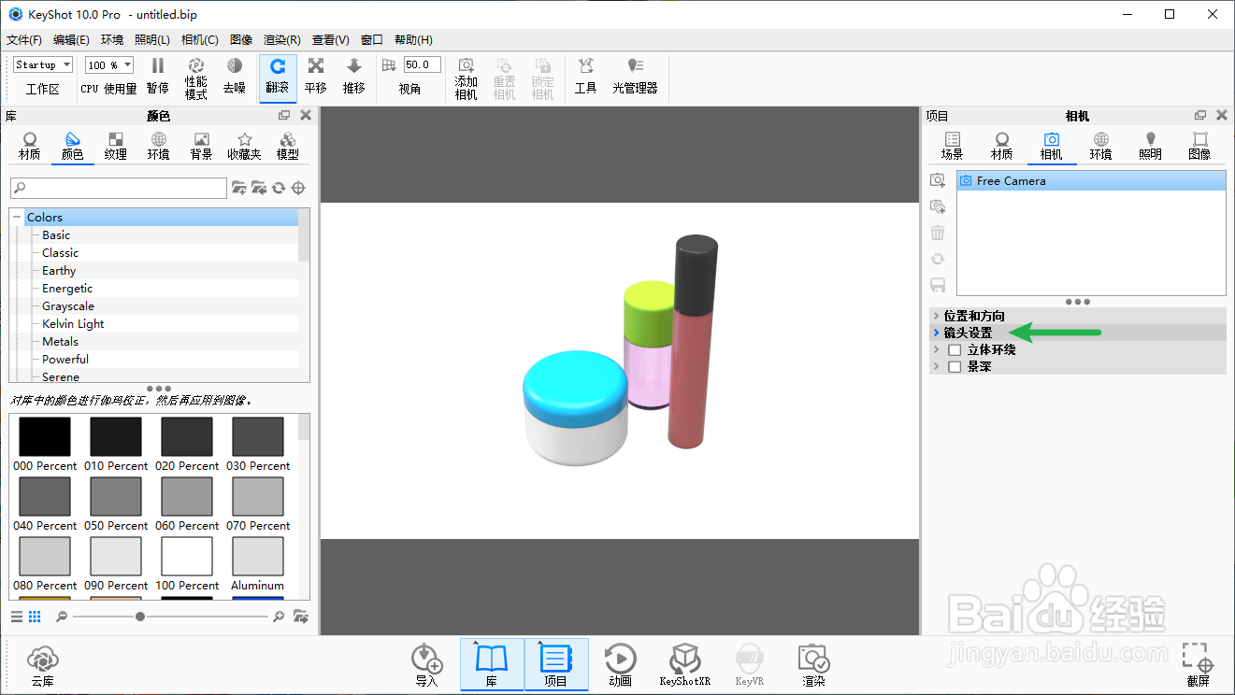Open the Startup workspace dropdown
This screenshot has width=1235, height=695.
43,65
